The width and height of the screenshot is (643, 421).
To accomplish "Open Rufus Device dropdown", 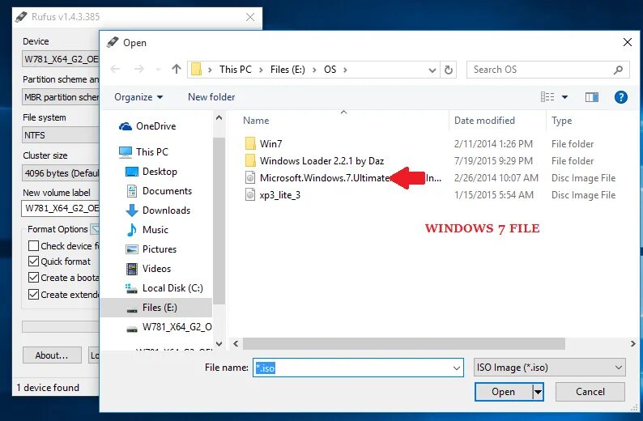I will click(x=60, y=59).
